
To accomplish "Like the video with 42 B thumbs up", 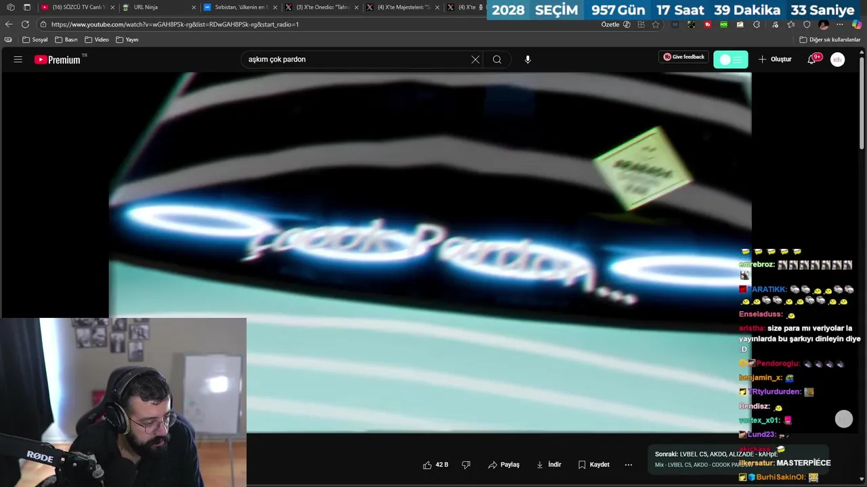I will 436,465.
